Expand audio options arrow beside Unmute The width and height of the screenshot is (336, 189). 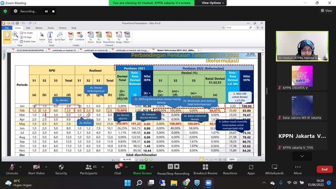coord(20,167)
